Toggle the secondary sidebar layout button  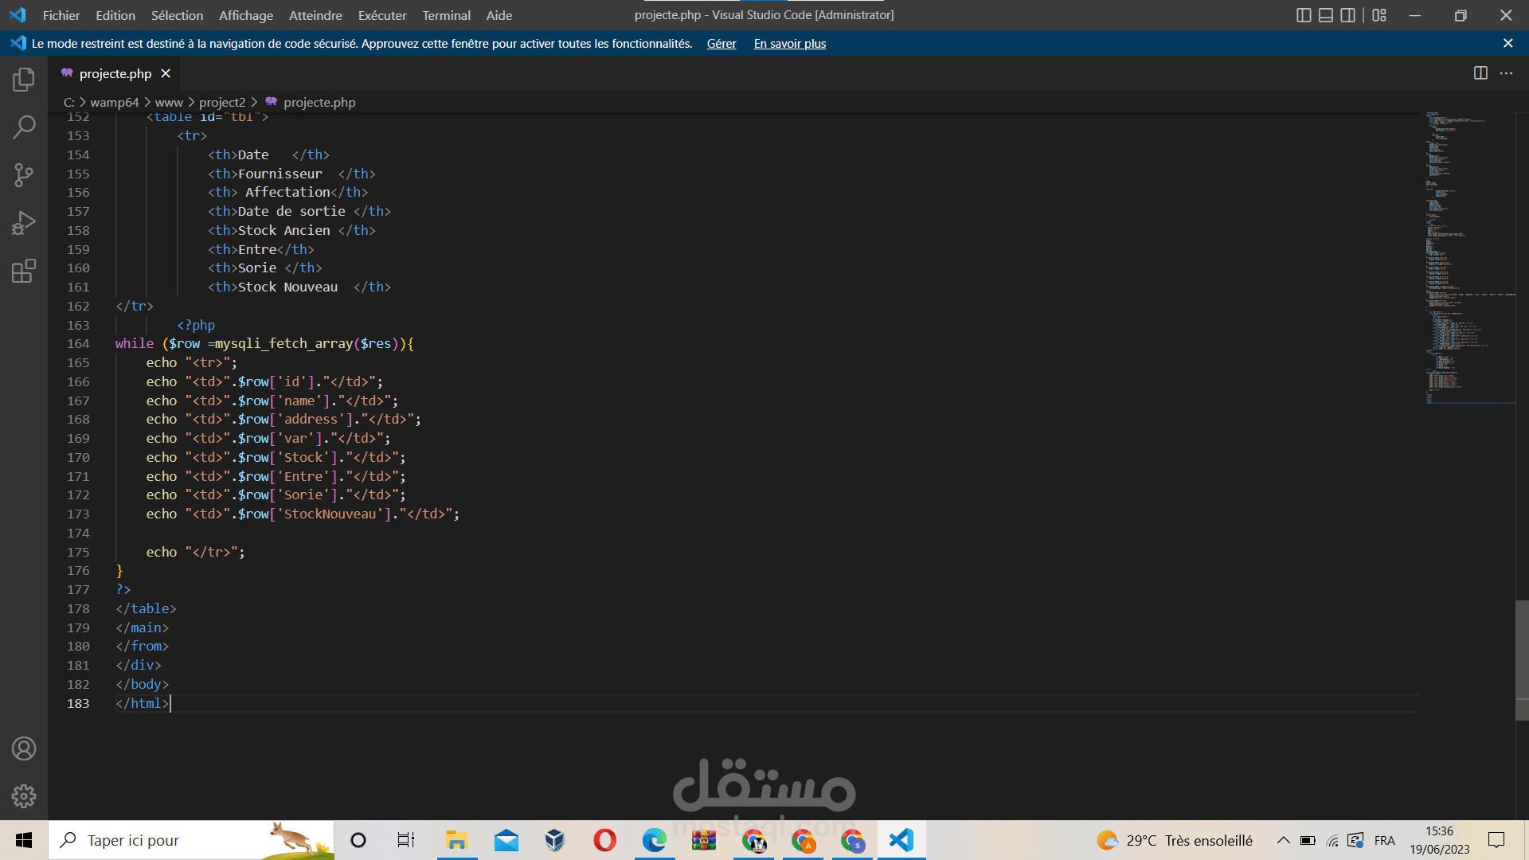pyautogui.click(x=1347, y=15)
